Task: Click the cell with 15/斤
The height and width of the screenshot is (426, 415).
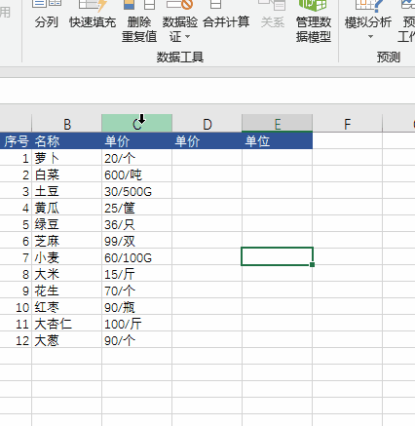Action: (x=136, y=274)
